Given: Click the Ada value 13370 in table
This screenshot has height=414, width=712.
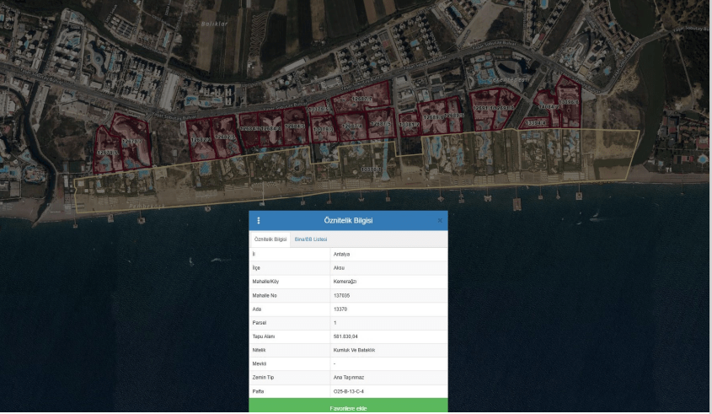Looking at the screenshot, I should point(340,309).
